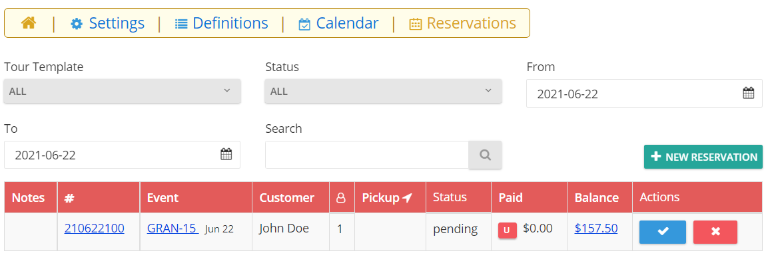This screenshot has width=766, height=267.
Task: Click the red U unpaid badge
Action: coord(508,230)
